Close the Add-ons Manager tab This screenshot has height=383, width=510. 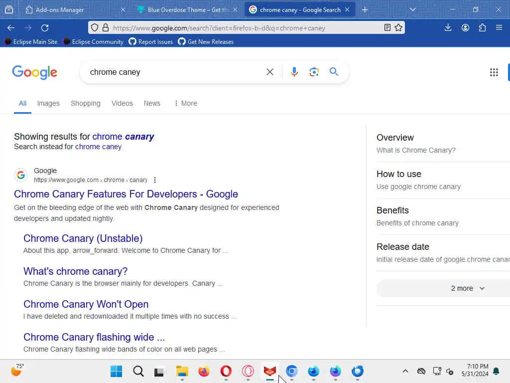point(123,10)
